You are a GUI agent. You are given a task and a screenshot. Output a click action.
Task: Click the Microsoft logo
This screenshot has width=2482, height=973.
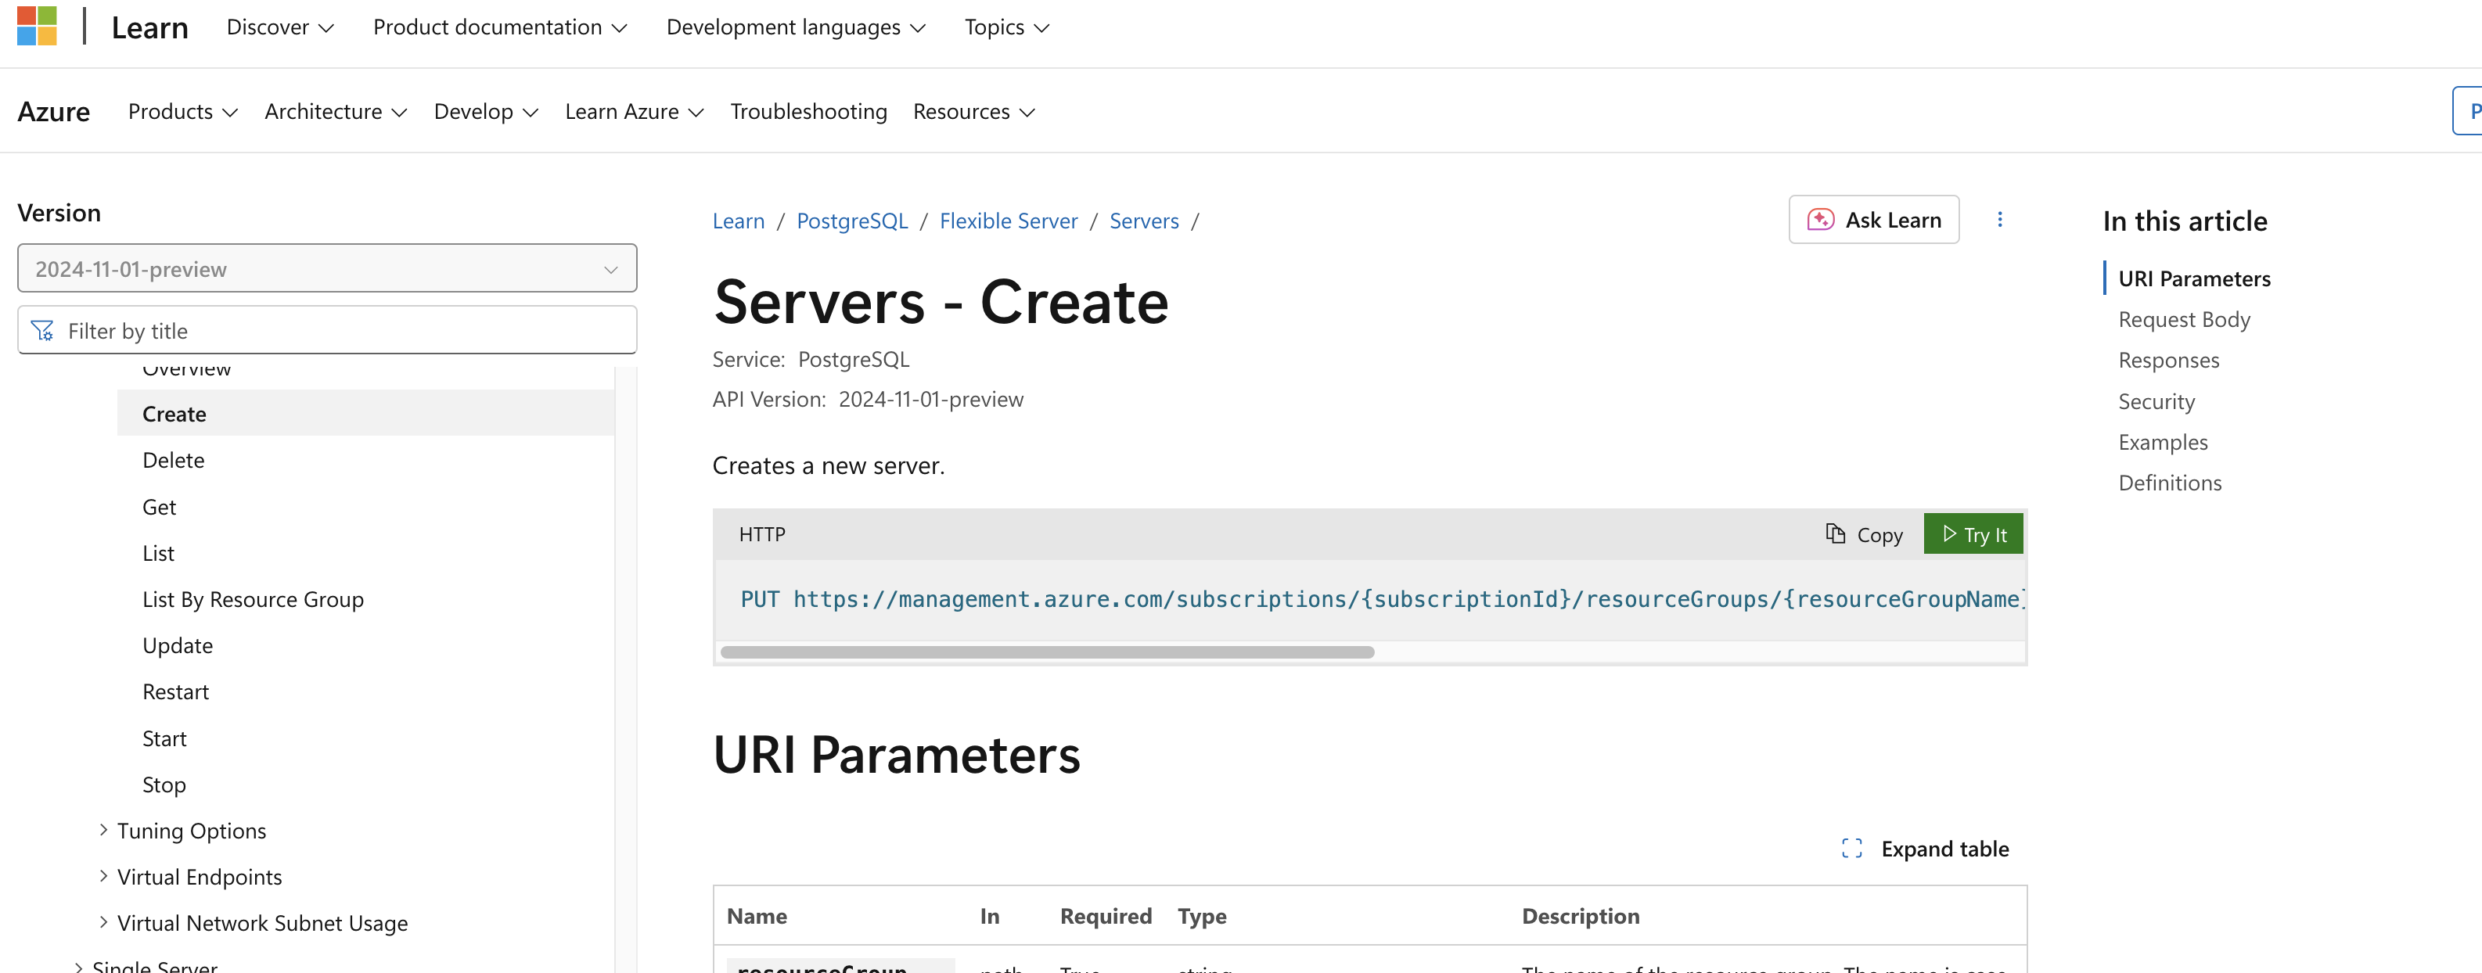(x=37, y=26)
